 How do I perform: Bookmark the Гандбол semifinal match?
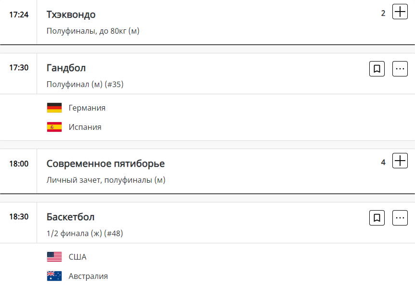pos(377,69)
